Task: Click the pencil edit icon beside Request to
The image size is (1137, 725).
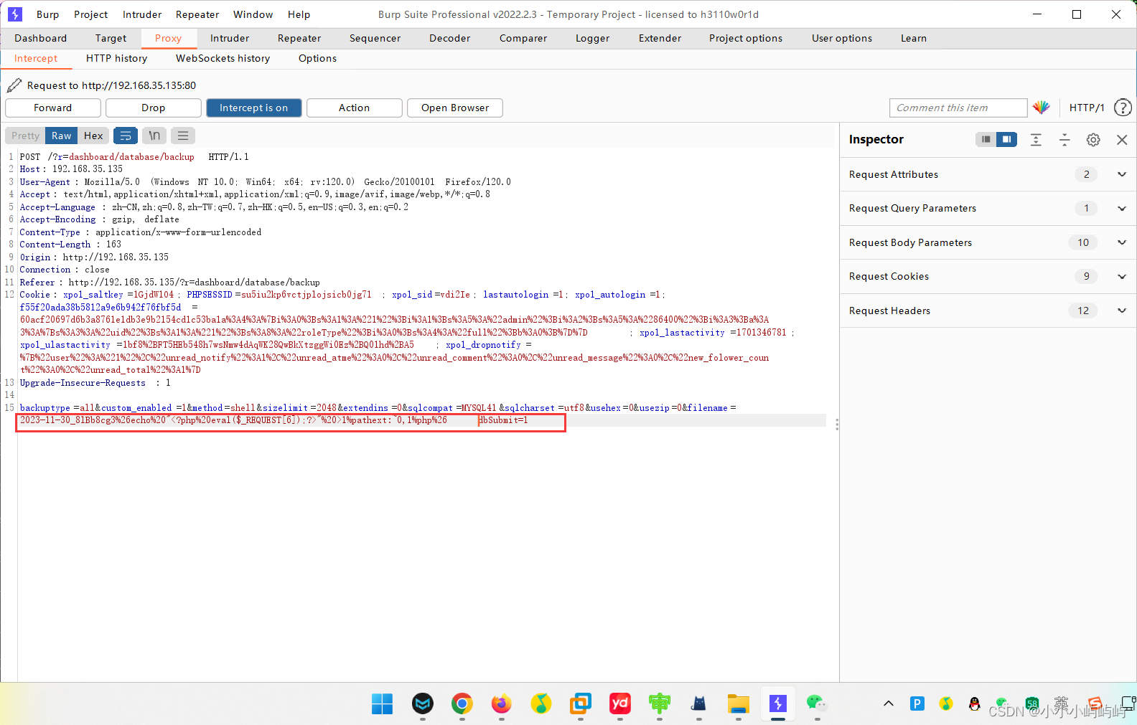Action: point(14,85)
